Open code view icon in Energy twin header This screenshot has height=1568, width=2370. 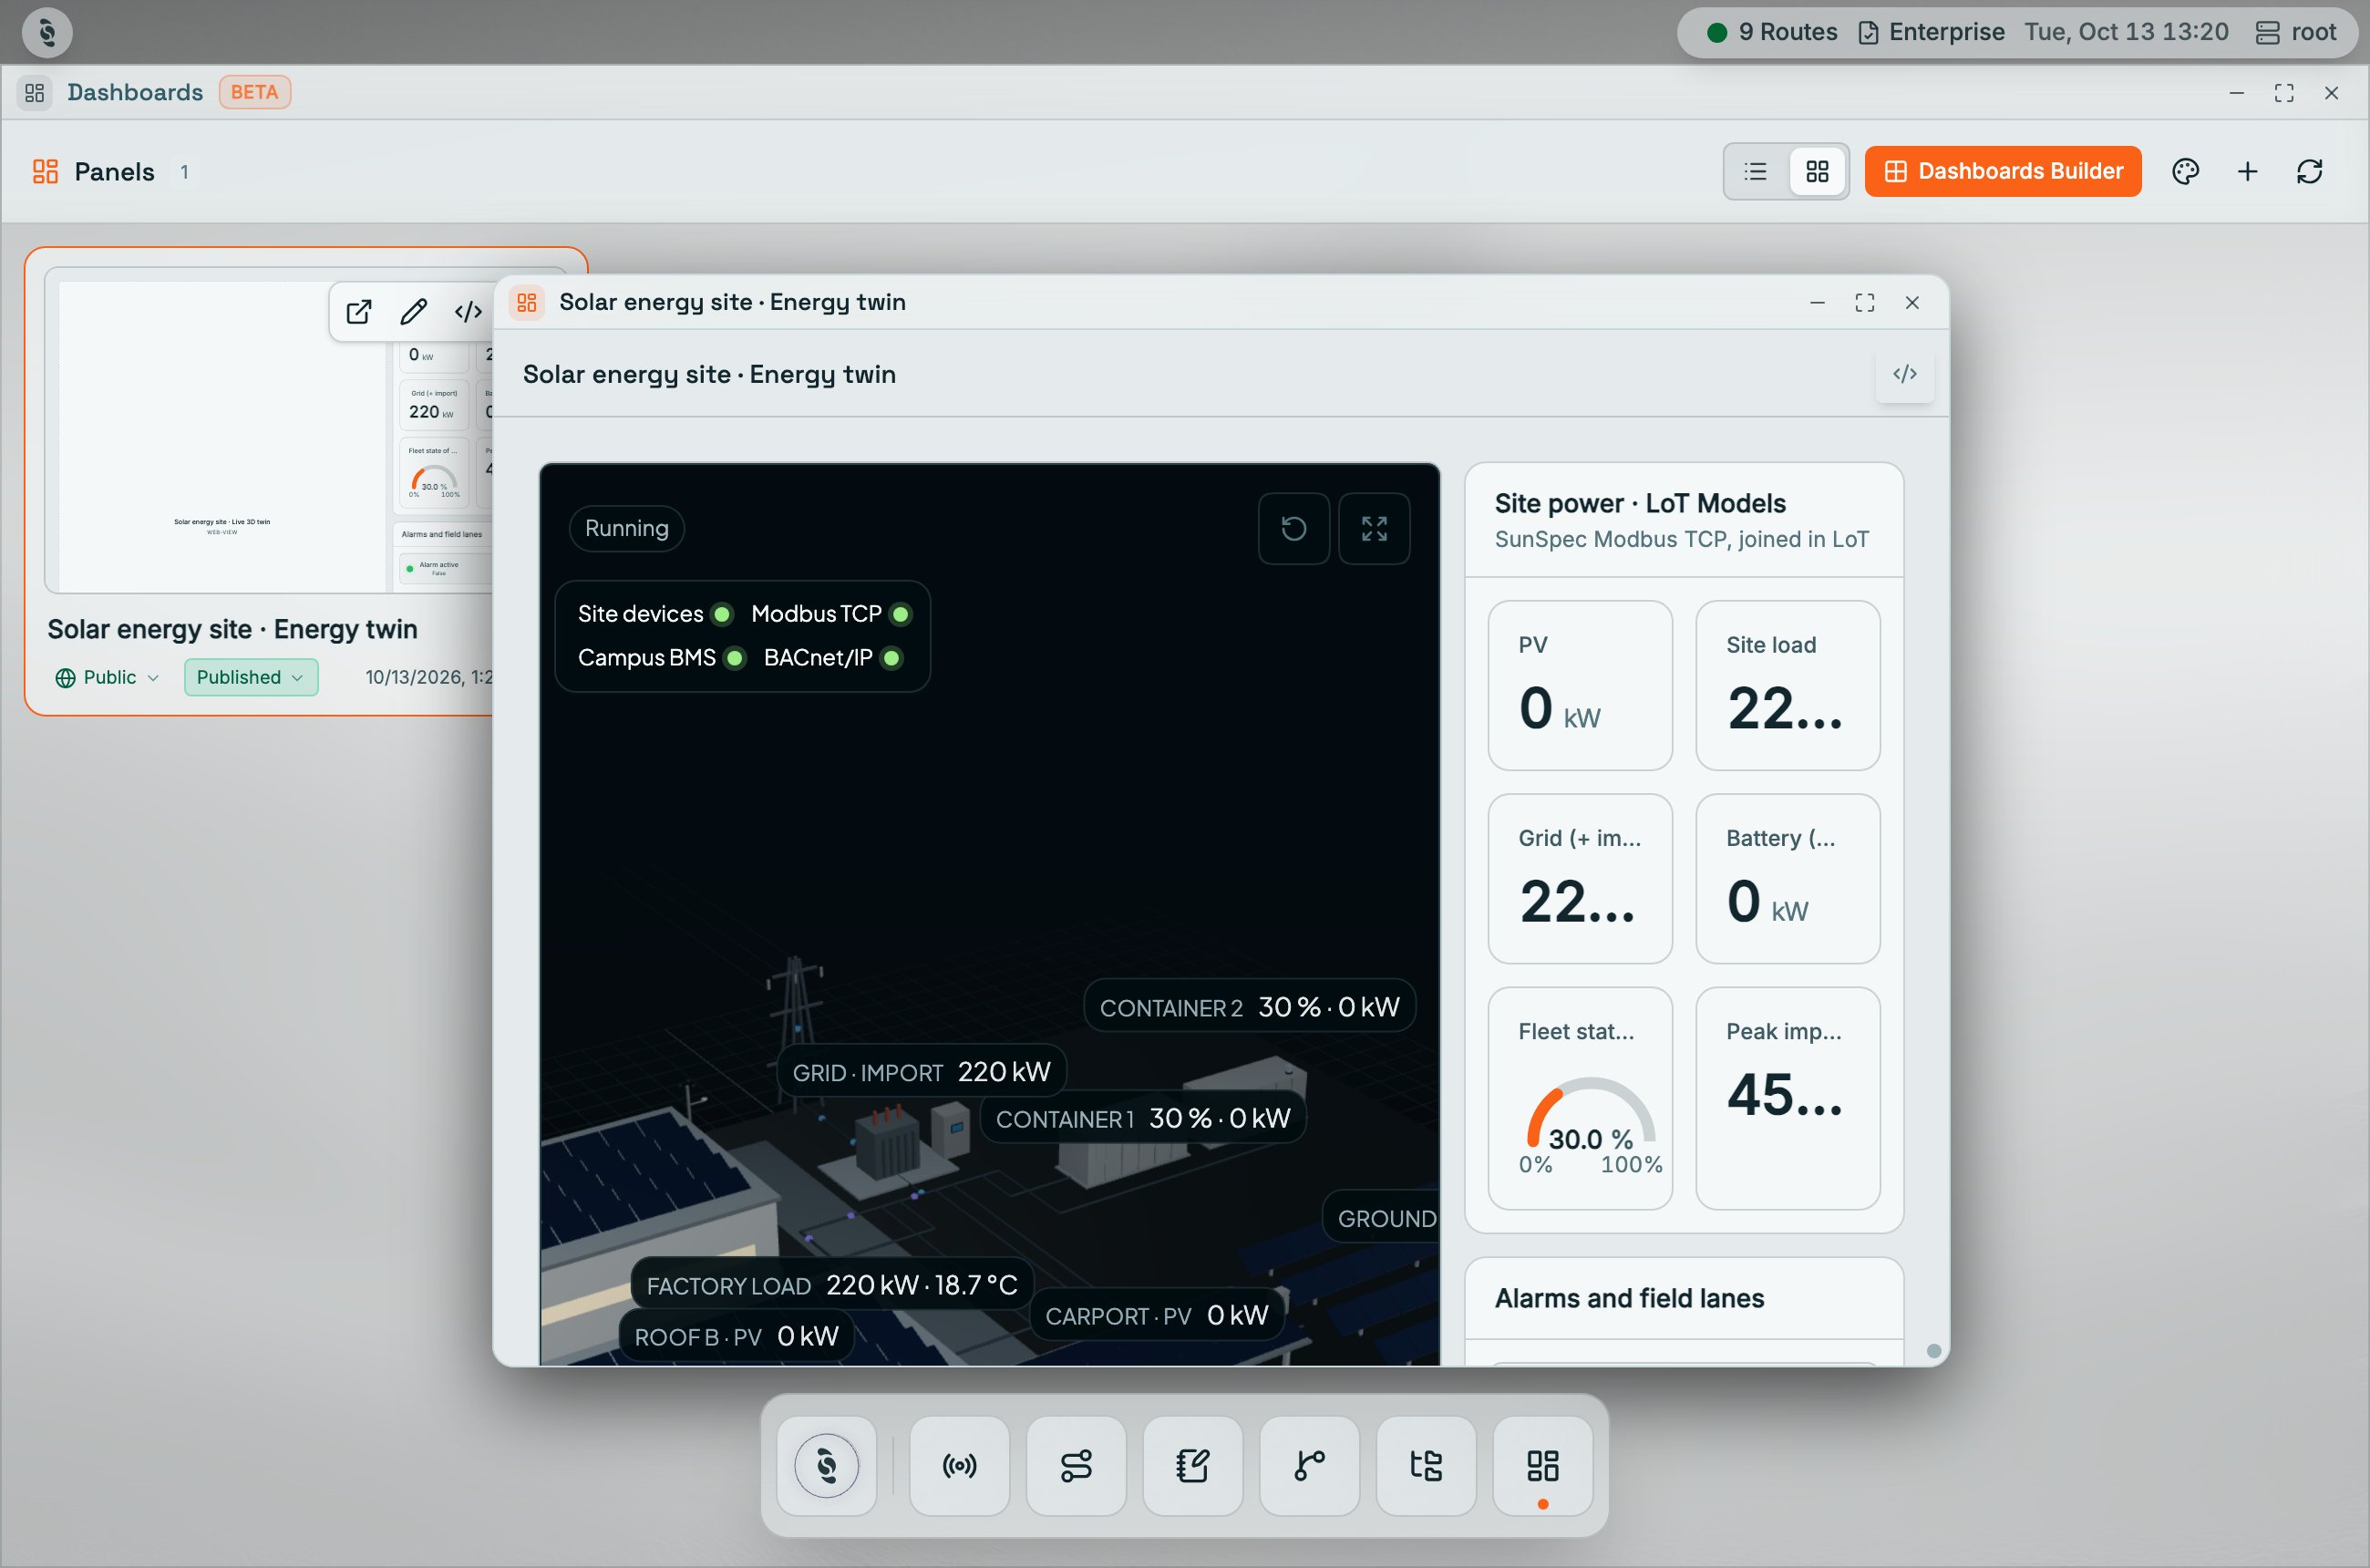(1905, 374)
